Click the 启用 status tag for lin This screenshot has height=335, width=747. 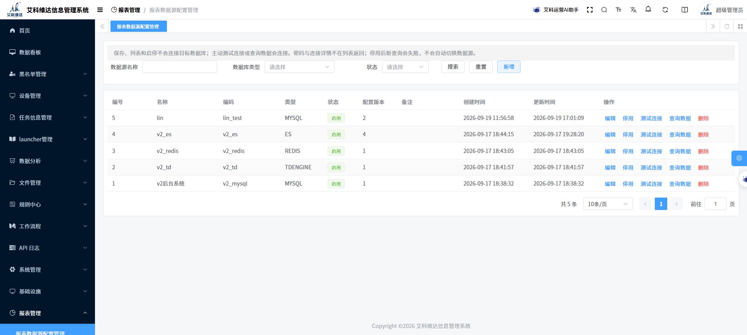(336, 118)
